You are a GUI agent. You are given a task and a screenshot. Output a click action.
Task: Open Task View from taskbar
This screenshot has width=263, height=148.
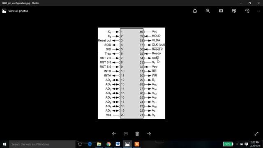pos(80,144)
